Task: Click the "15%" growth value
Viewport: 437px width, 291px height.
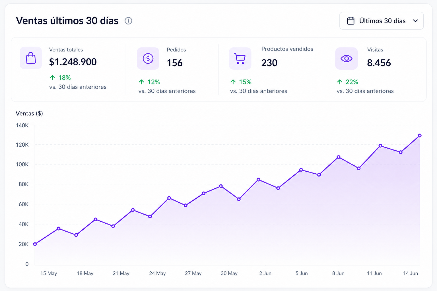Action: pos(245,82)
